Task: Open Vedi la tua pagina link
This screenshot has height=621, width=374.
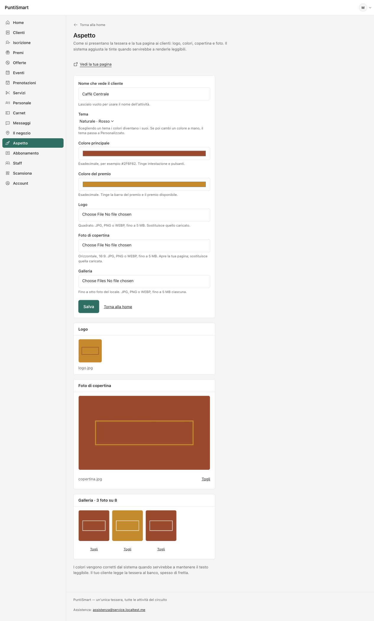Action: (x=95, y=64)
